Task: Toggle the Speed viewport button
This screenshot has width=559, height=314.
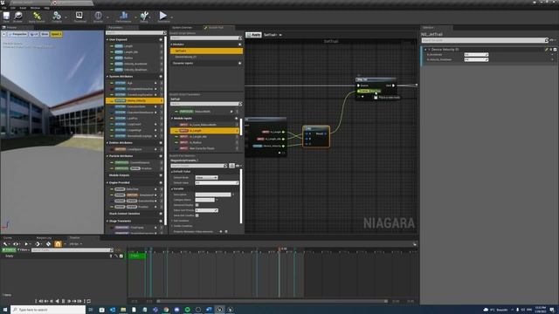Action: 56,34
